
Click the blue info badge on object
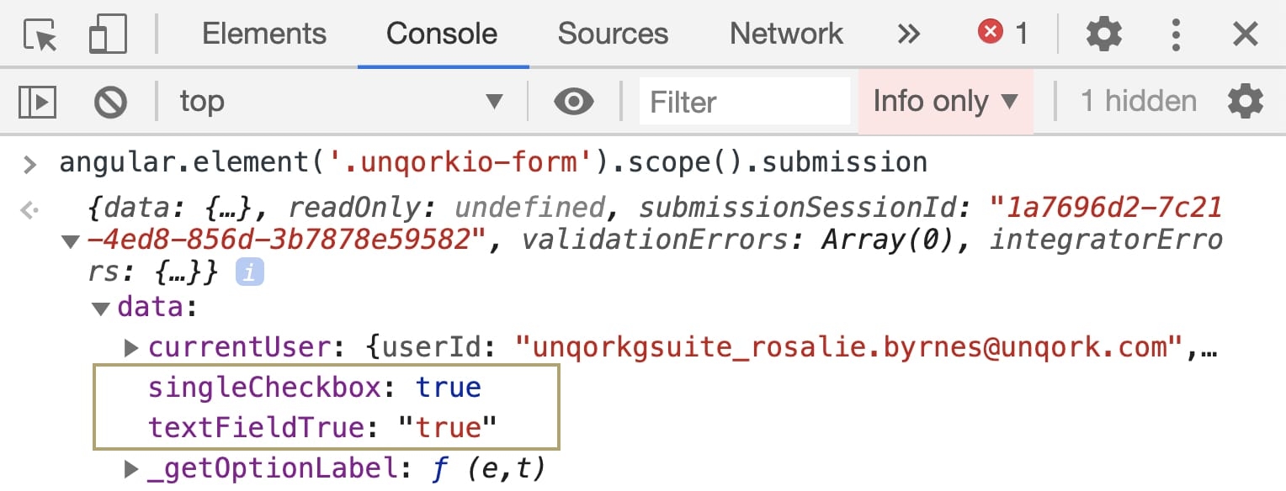(x=249, y=272)
